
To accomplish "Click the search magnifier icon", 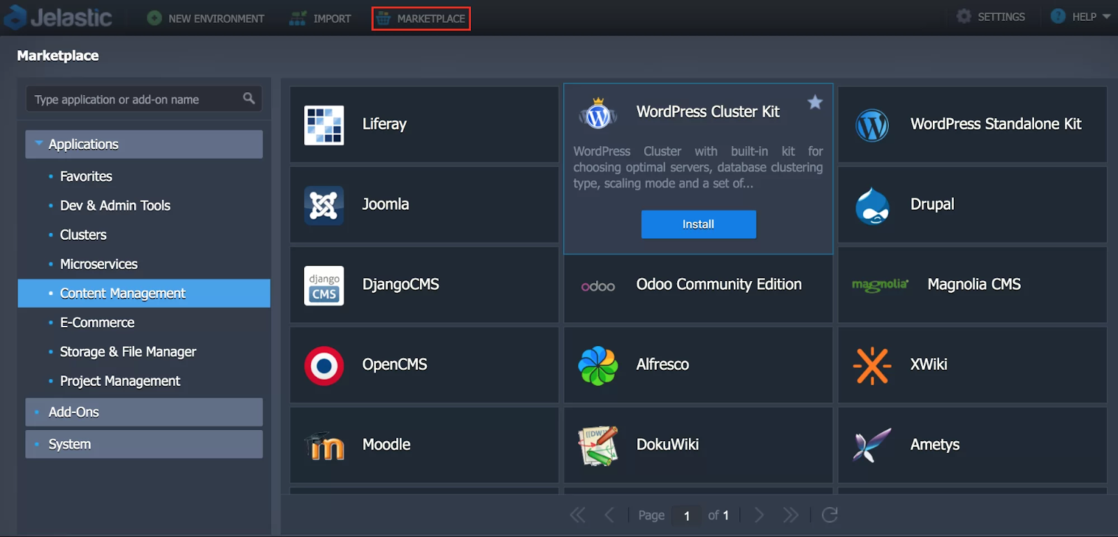I will tap(249, 99).
